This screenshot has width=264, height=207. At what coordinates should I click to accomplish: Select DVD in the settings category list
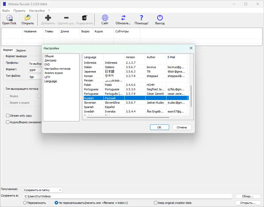(x=47, y=64)
